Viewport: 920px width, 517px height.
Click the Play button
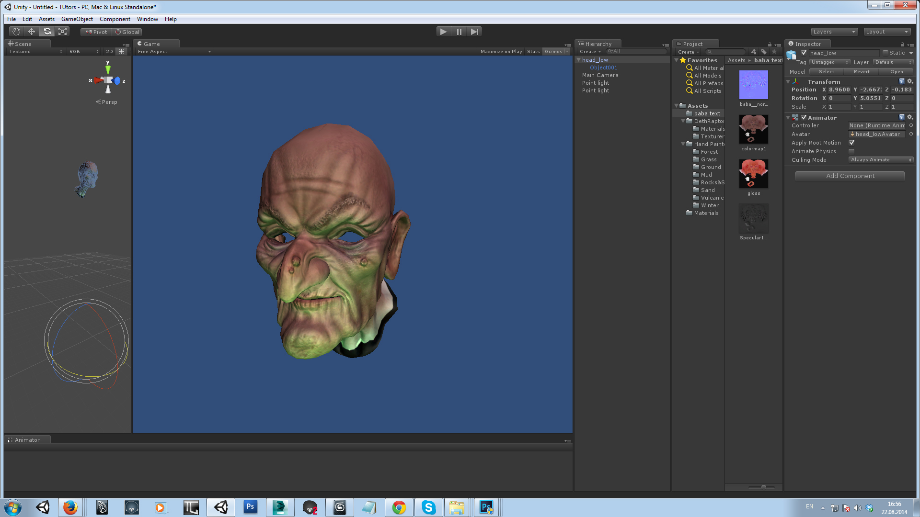(443, 32)
